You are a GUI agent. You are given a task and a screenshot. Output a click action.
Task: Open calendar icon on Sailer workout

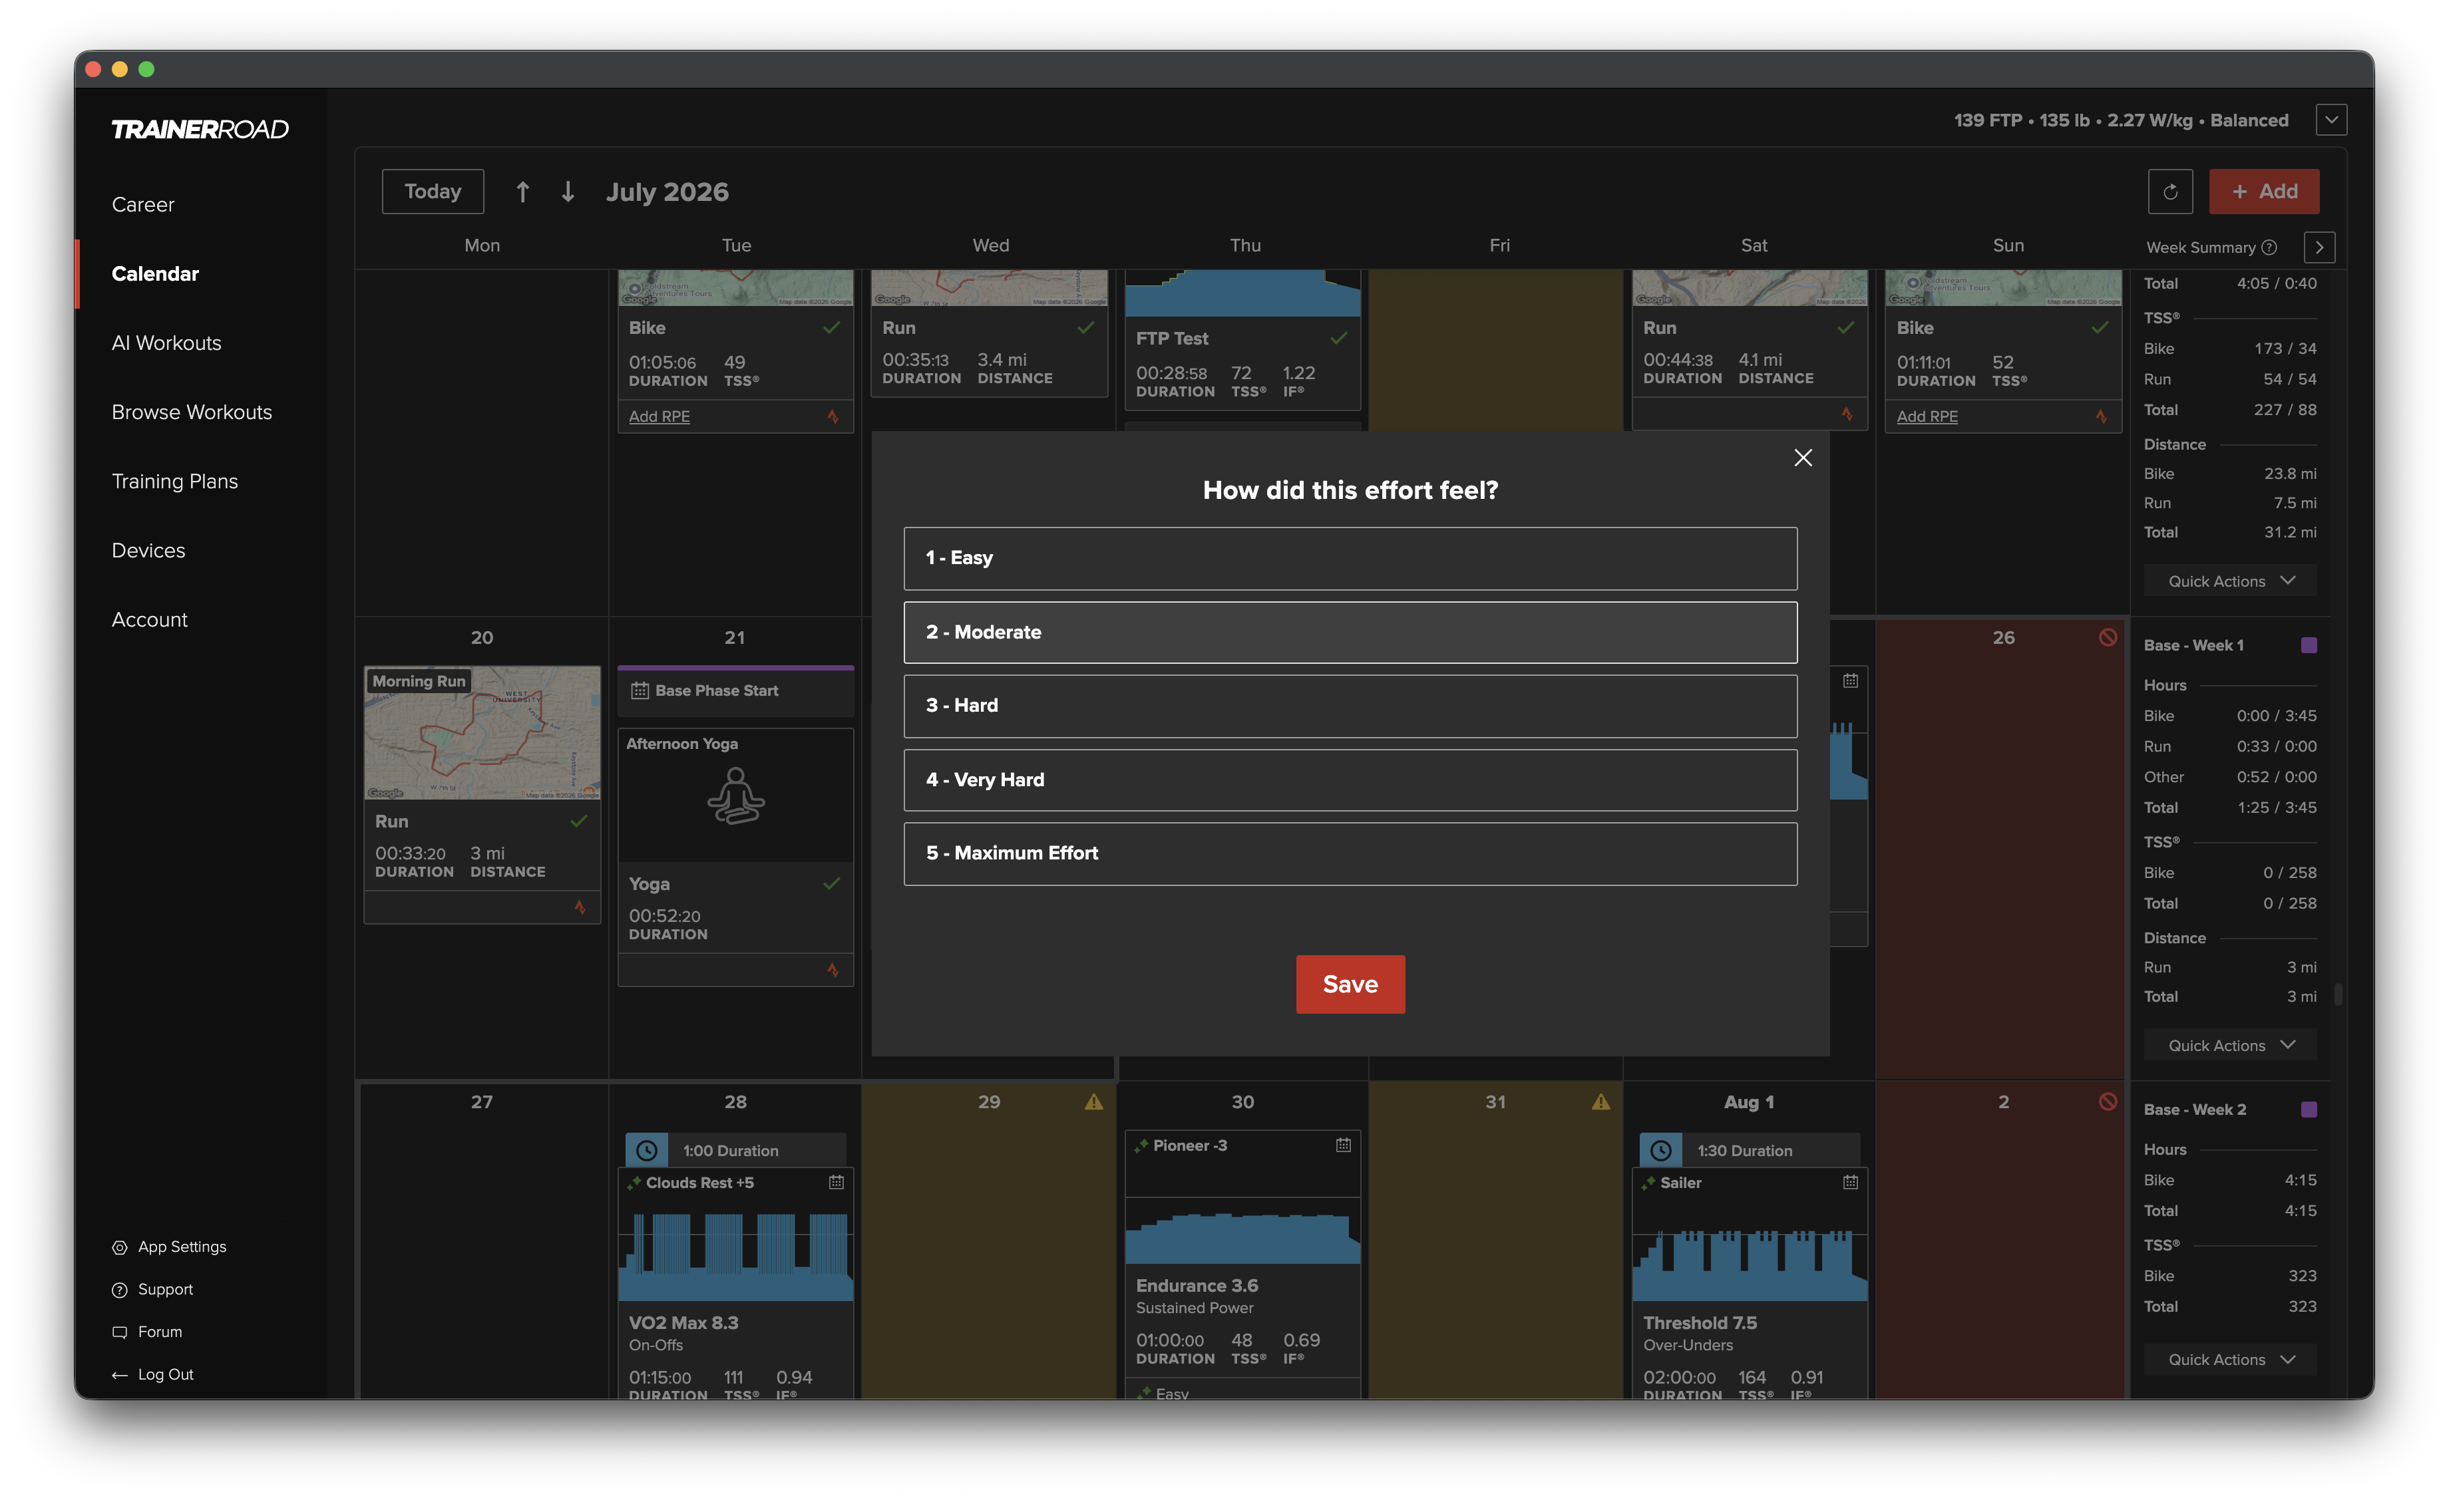point(1849,1182)
